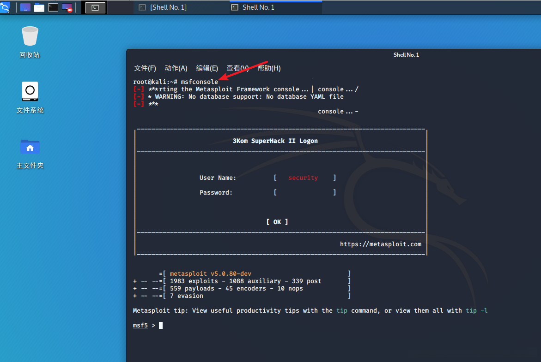Switch to the active Shell No. 1 taskbar item
The image size is (541, 362).
[x=259, y=7]
